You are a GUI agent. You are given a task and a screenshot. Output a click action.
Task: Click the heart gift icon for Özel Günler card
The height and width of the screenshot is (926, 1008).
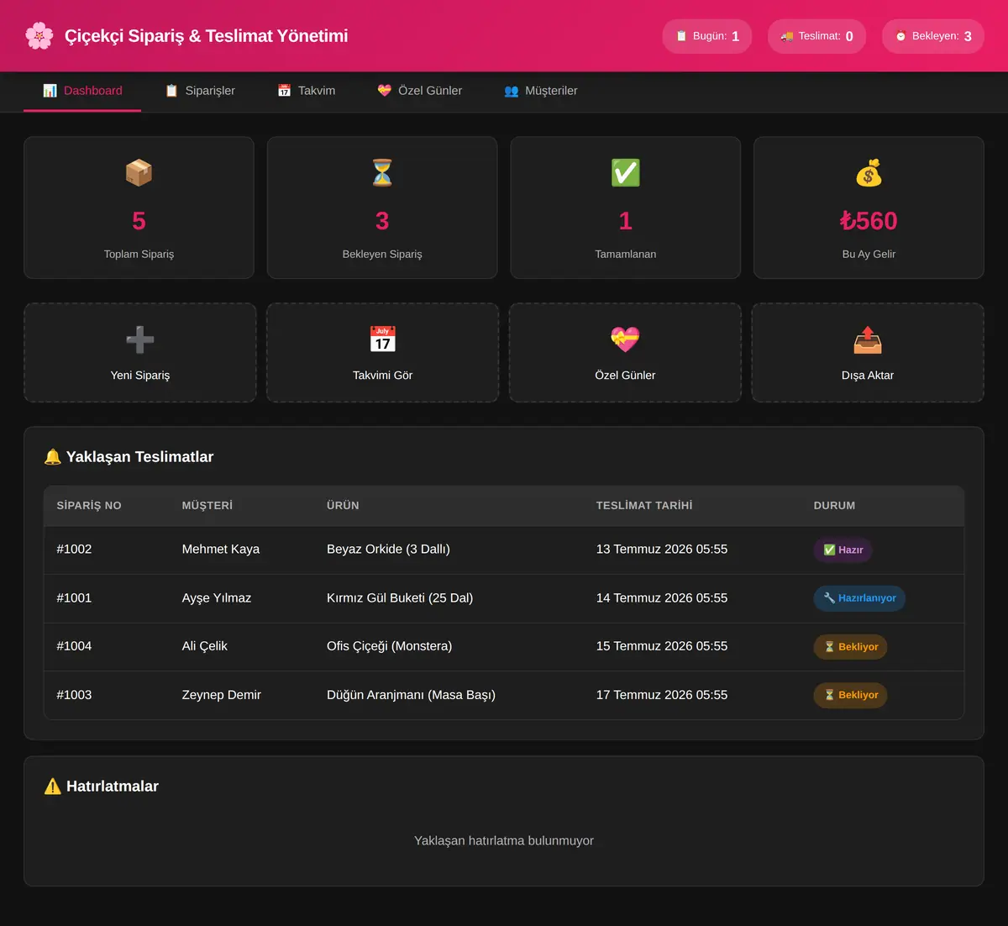click(625, 339)
